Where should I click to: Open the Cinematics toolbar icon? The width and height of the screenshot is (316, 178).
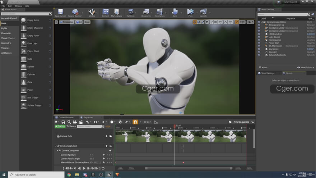(159, 13)
